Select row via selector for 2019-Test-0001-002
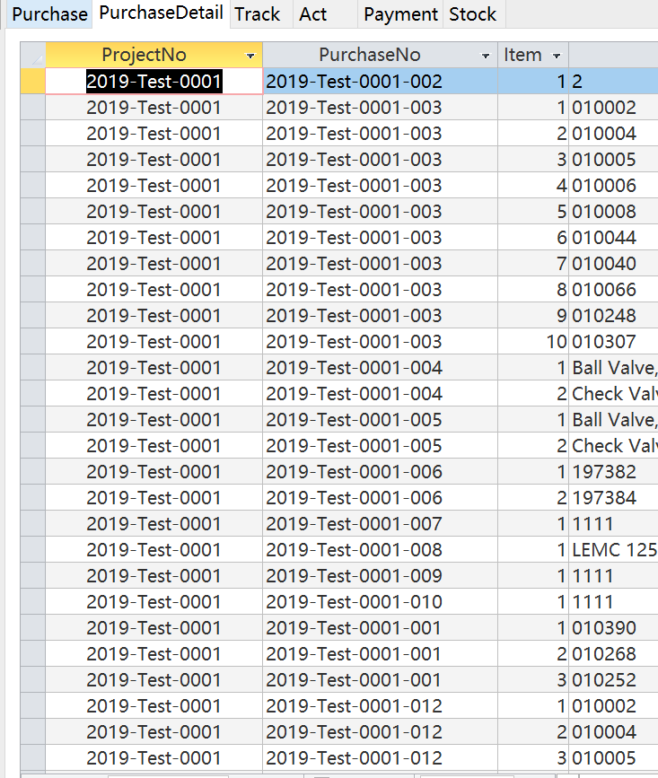 tap(32, 82)
